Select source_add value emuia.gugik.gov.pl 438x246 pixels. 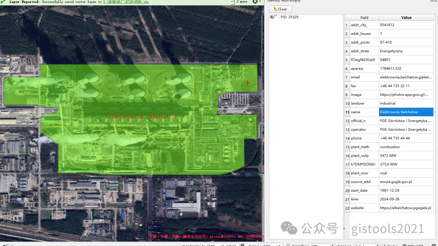pos(406,182)
